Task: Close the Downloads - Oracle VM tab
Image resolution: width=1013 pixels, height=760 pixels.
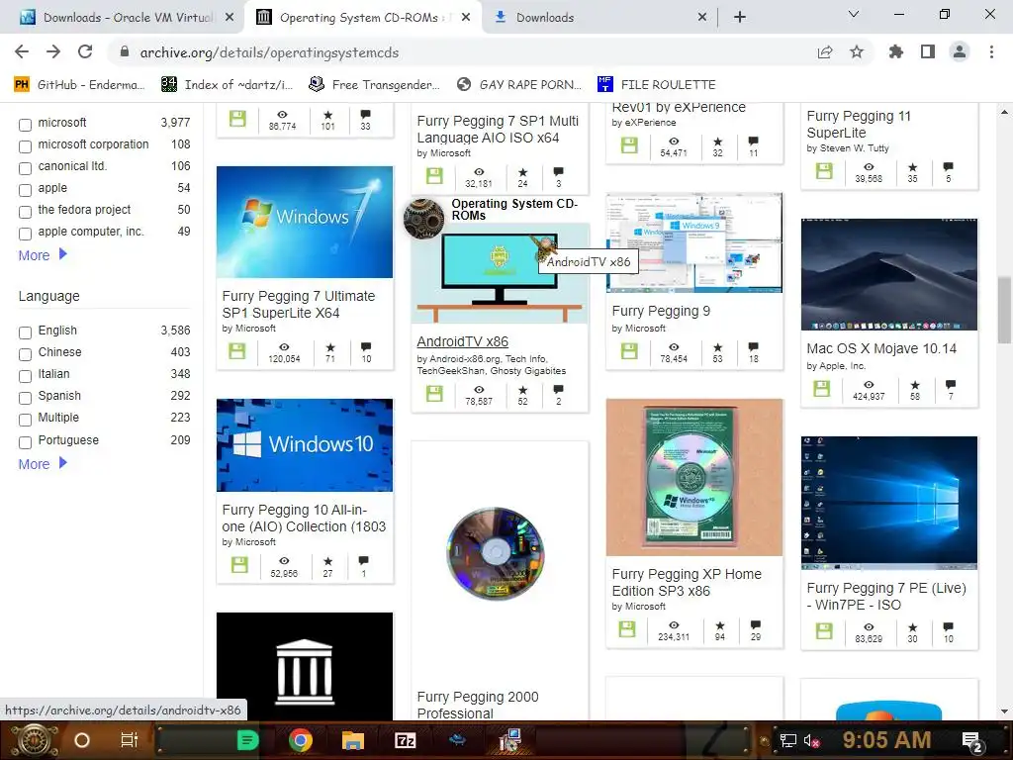Action: point(230,18)
